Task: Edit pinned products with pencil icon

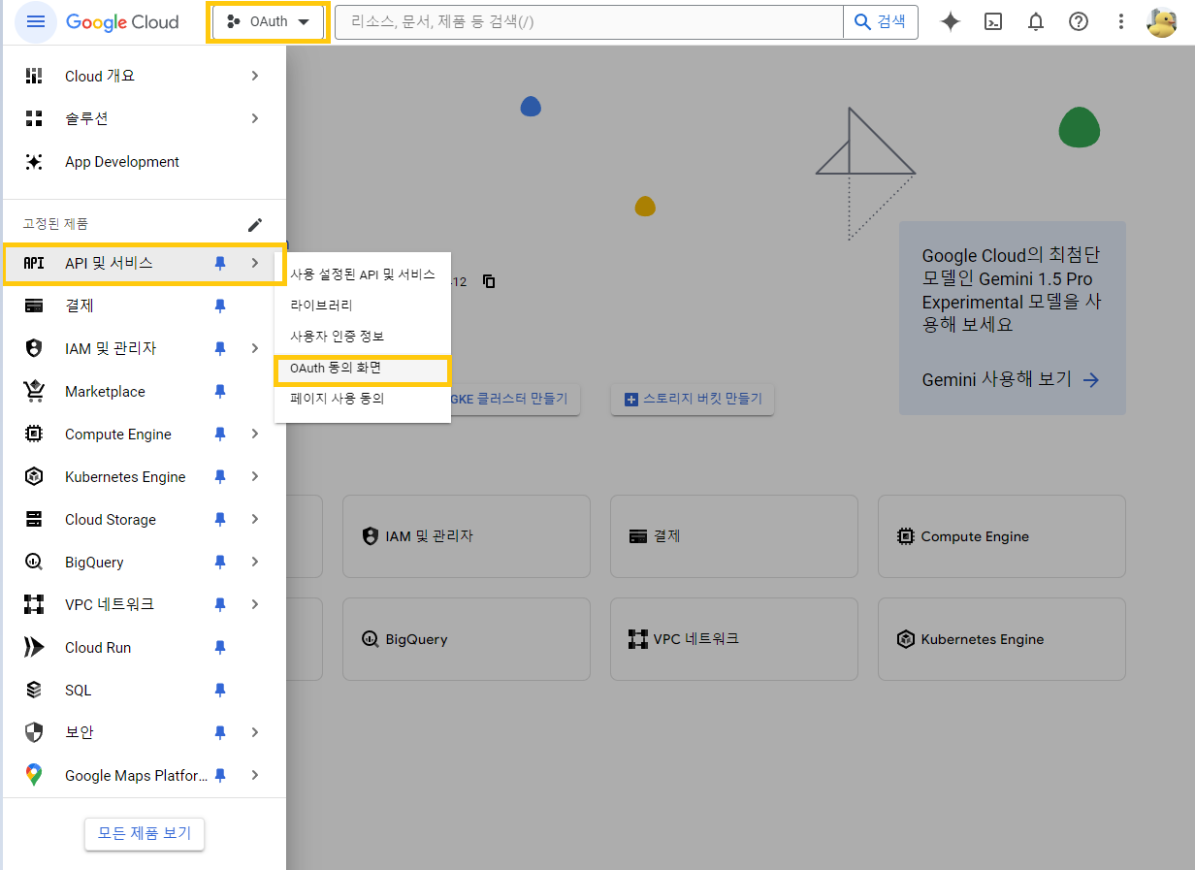Action: [255, 224]
